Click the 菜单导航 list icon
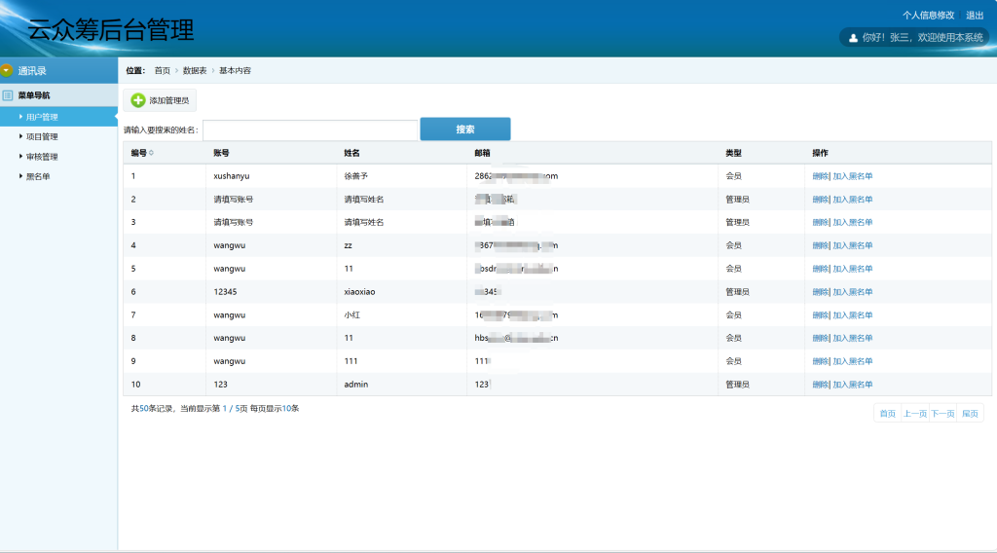The image size is (997, 553). (x=8, y=95)
